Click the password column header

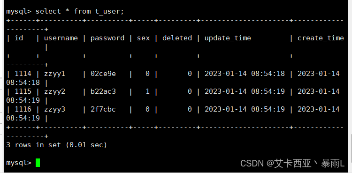[107, 38]
